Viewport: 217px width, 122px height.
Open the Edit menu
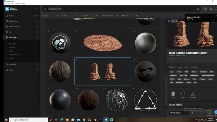9,4
